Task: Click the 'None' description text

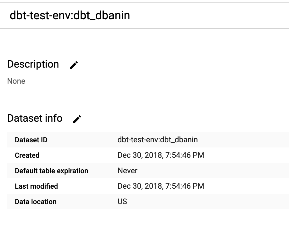Action: (x=16, y=81)
